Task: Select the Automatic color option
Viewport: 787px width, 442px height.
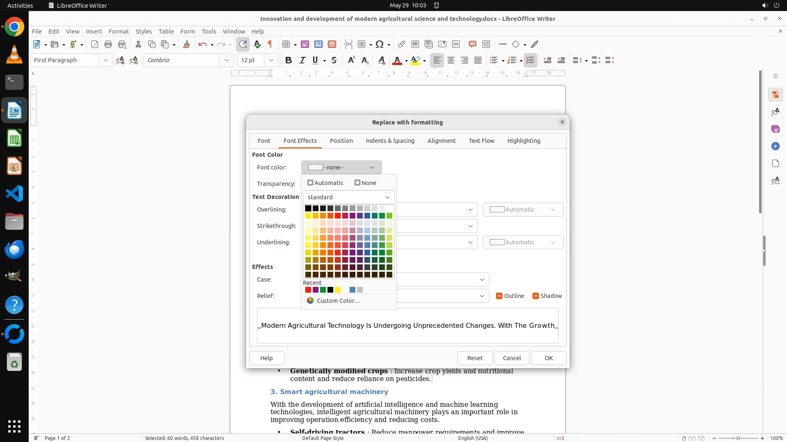Action: coord(325,183)
